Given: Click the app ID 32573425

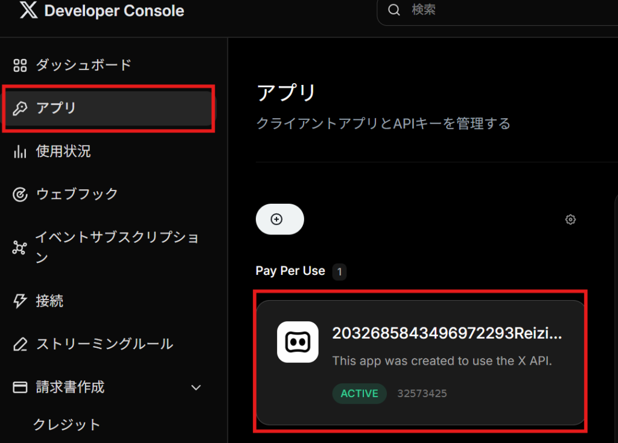Looking at the screenshot, I should click(422, 394).
